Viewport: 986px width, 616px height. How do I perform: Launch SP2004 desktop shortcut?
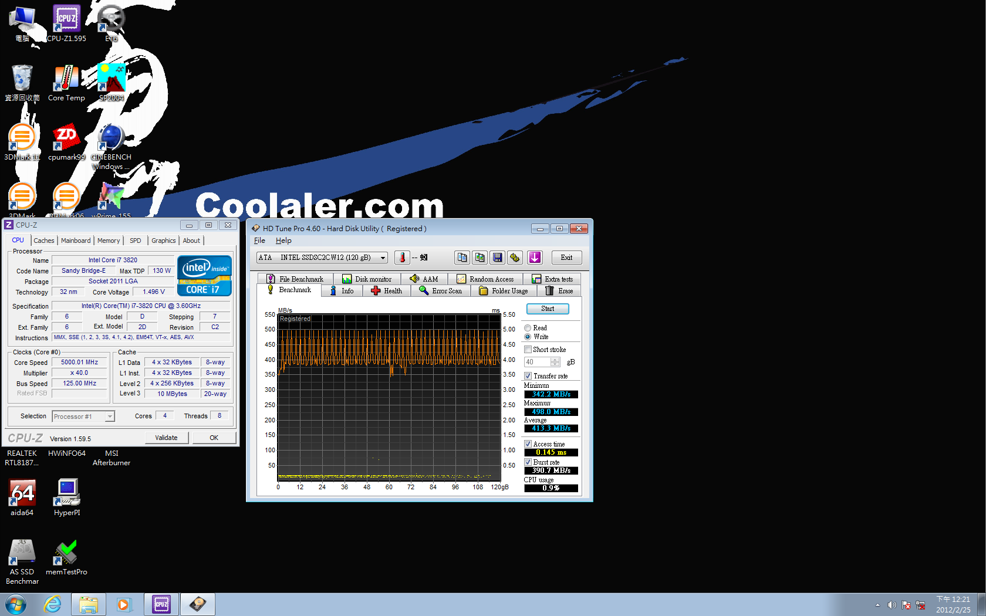pyautogui.click(x=111, y=83)
